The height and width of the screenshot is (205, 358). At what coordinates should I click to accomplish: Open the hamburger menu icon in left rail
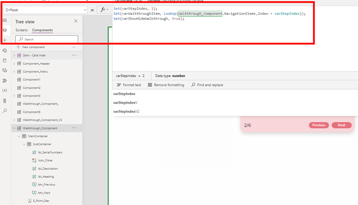(5, 20)
